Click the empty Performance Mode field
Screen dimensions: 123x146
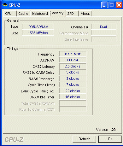click(x=104, y=33)
